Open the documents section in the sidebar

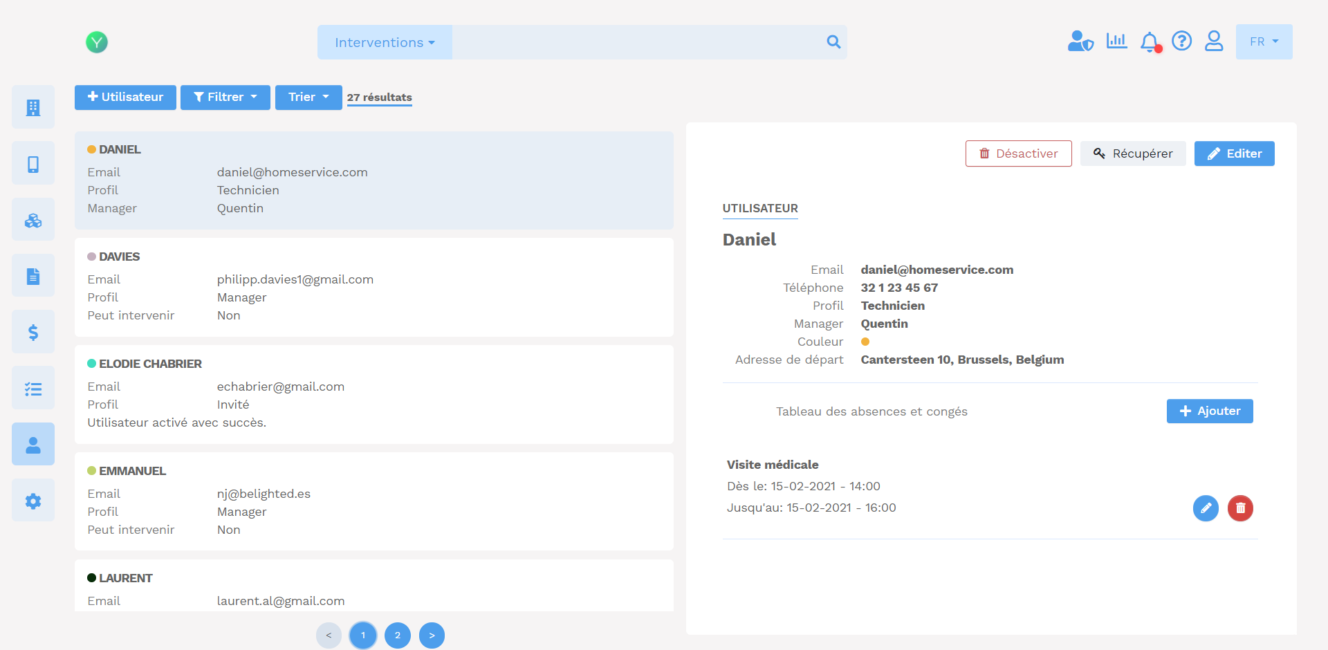(33, 275)
